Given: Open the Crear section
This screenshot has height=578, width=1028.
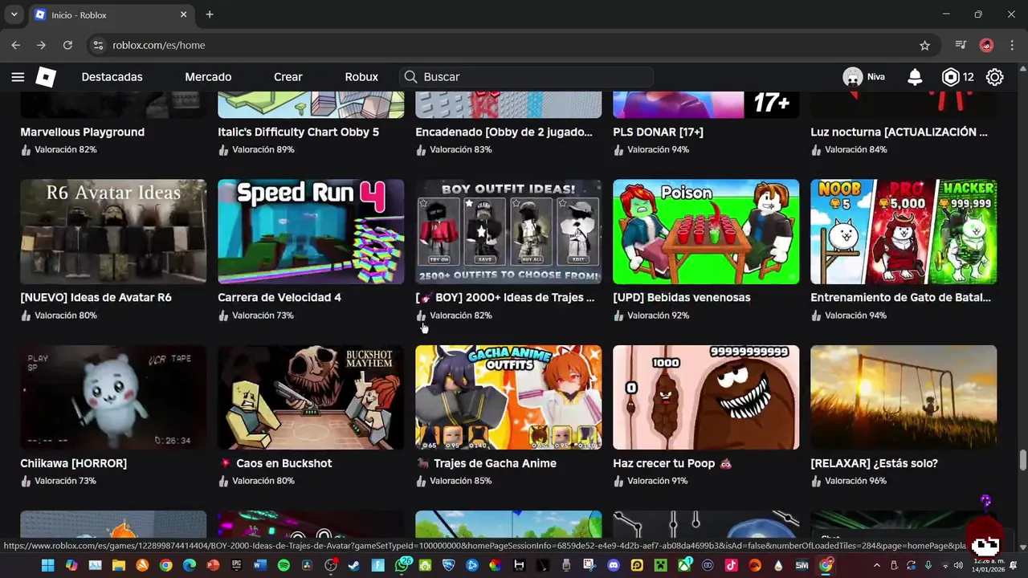Looking at the screenshot, I should pyautogui.click(x=288, y=77).
